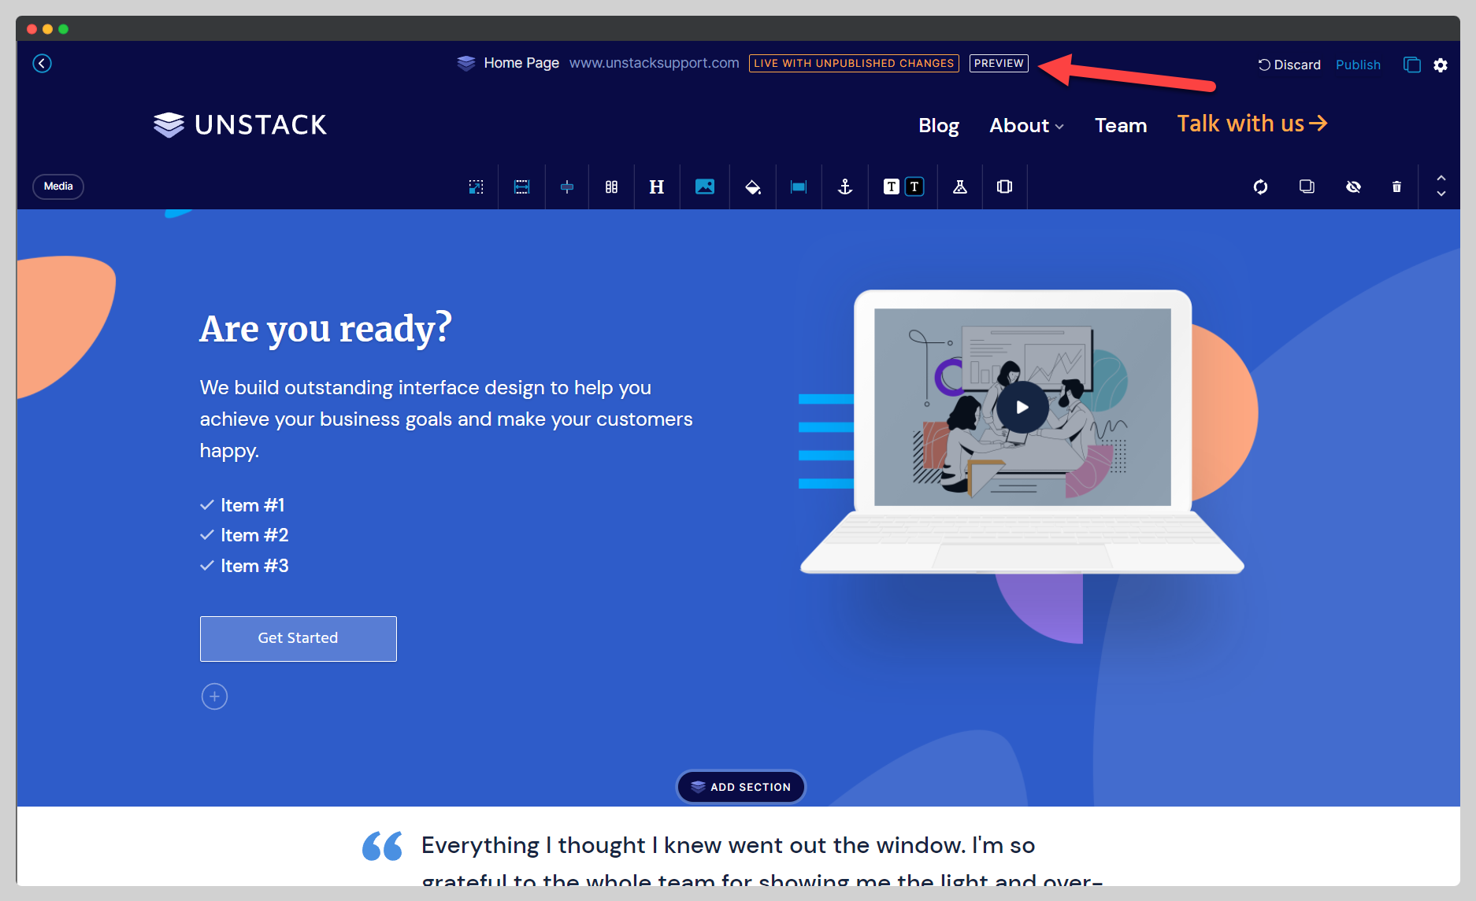Move section down with chevron arrow
The width and height of the screenshot is (1476, 901).
click(1441, 194)
